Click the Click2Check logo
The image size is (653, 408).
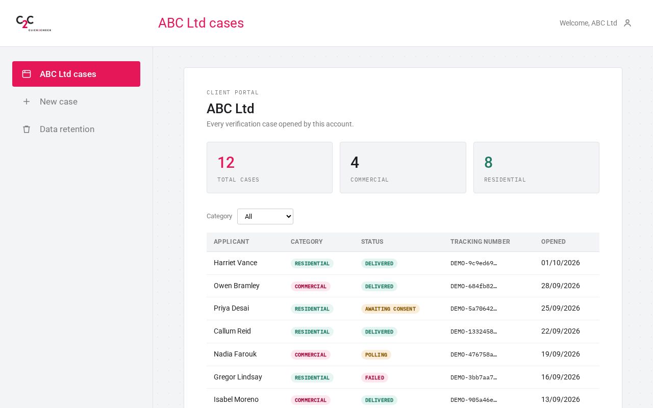tap(34, 23)
